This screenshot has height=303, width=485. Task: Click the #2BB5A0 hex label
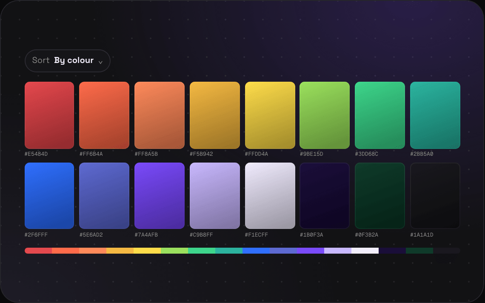[x=422, y=154]
